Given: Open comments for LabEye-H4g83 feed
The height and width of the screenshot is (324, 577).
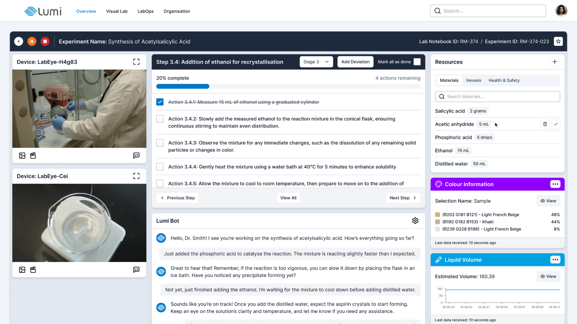Looking at the screenshot, I should click(136, 155).
